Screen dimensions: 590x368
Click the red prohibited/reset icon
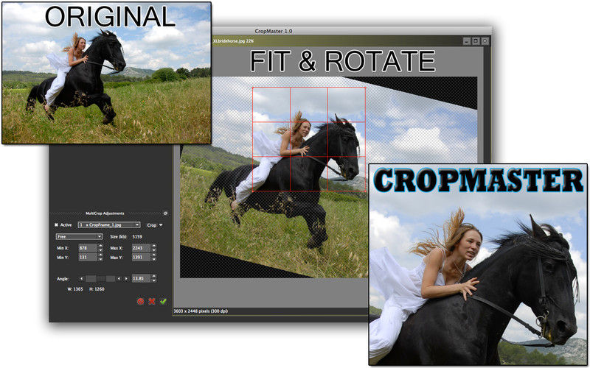coord(140,301)
